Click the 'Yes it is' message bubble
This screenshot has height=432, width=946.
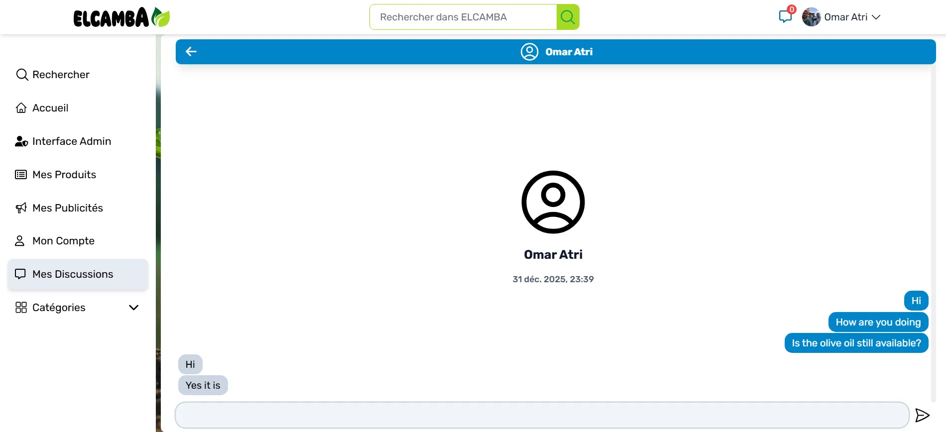203,385
